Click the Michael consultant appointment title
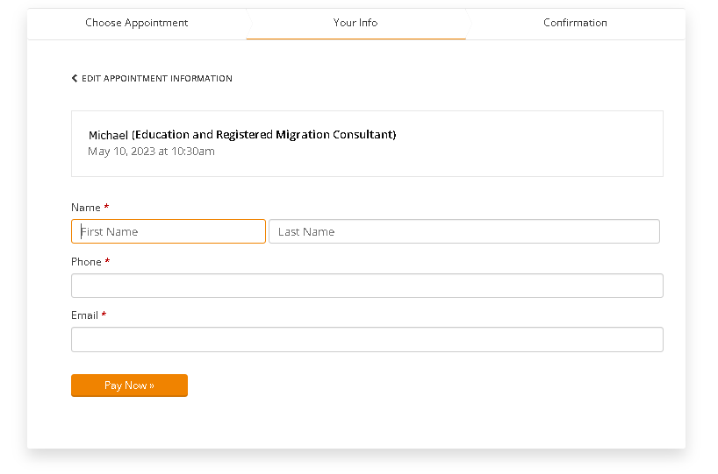718x474 pixels. [x=242, y=135]
